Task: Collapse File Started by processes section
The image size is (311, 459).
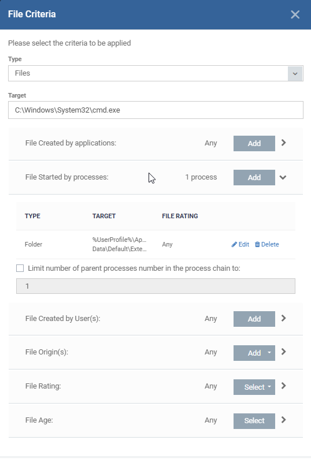Action: (x=283, y=177)
